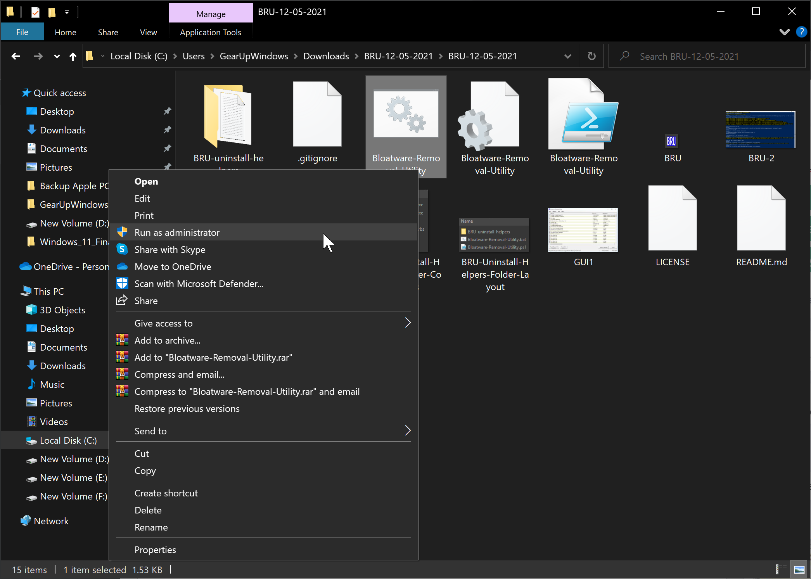Screen dimensions: 811x579
Task: Click Add to archive option
Action: [167, 340]
